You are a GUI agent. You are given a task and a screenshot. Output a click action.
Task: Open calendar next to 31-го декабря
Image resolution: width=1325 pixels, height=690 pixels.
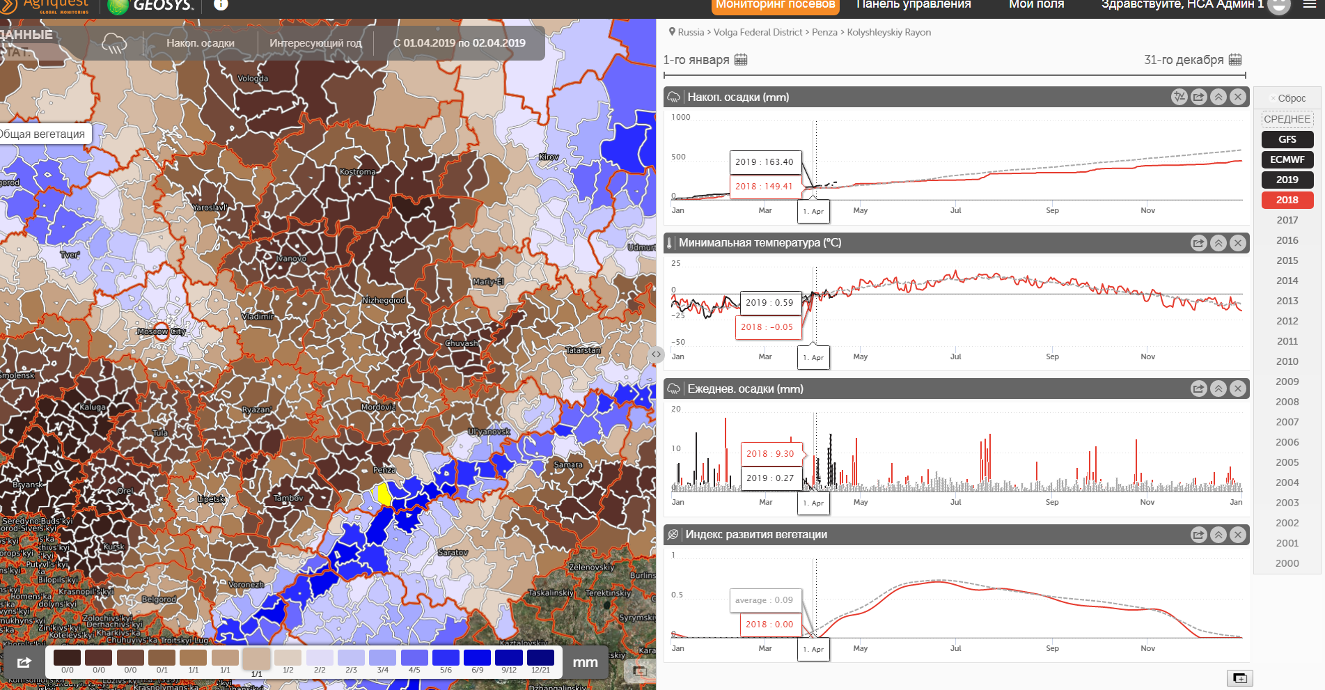click(1235, 60)
